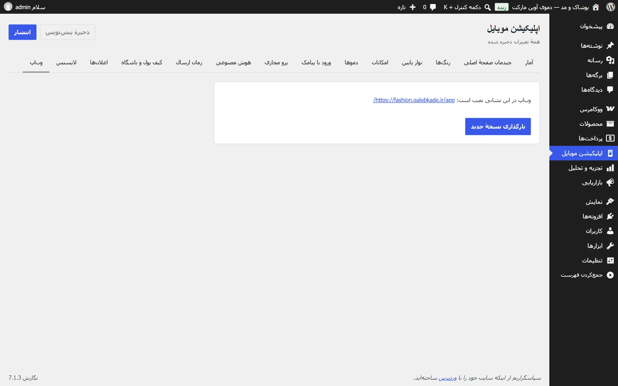Open Settings (تنظیمات) sliders icon
Screen dimensions: 618x386
coord(610,260)
